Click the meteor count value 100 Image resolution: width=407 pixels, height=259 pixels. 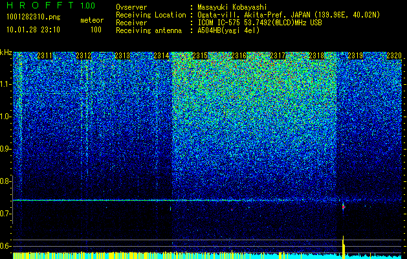click(x=96, y=30)
